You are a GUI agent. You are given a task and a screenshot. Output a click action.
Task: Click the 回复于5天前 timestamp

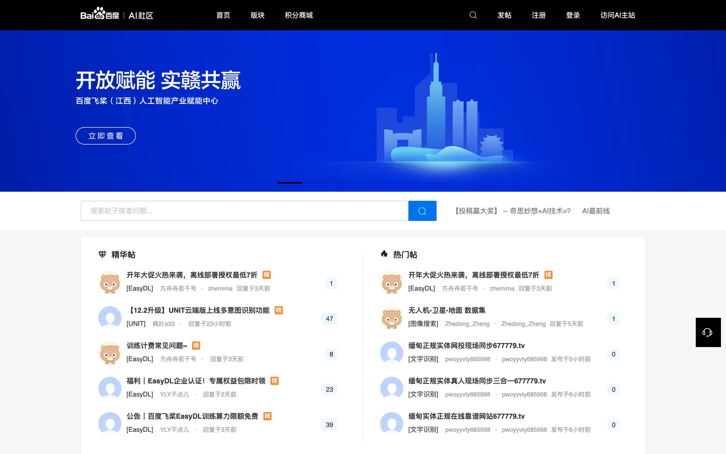pos(566,324)
